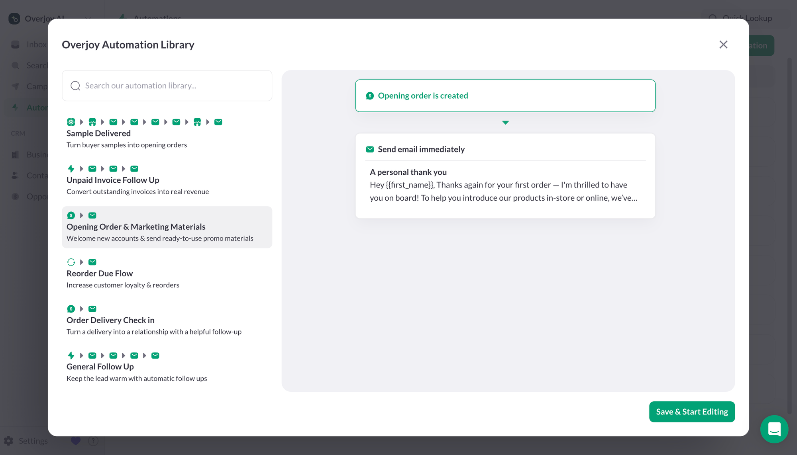Click the last email icon in Unpaid Invoice flow
Viewport: 797px width, 455px height.
coord(134,168)
